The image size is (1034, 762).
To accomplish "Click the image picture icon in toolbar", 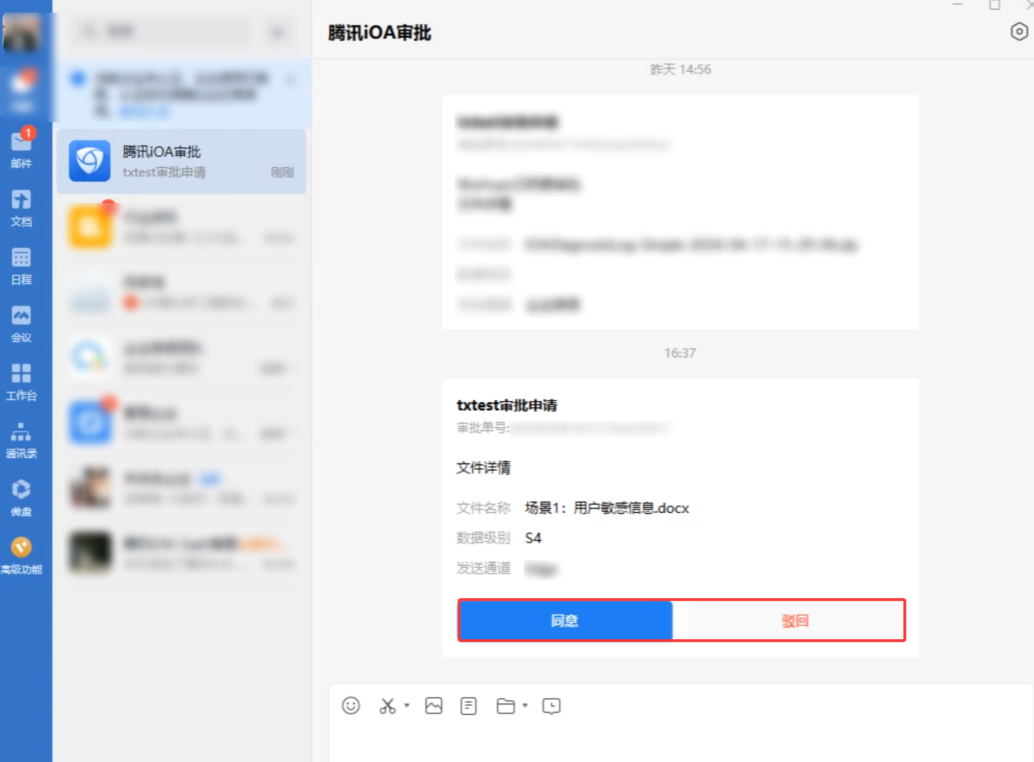I will (x=433, y=706).
